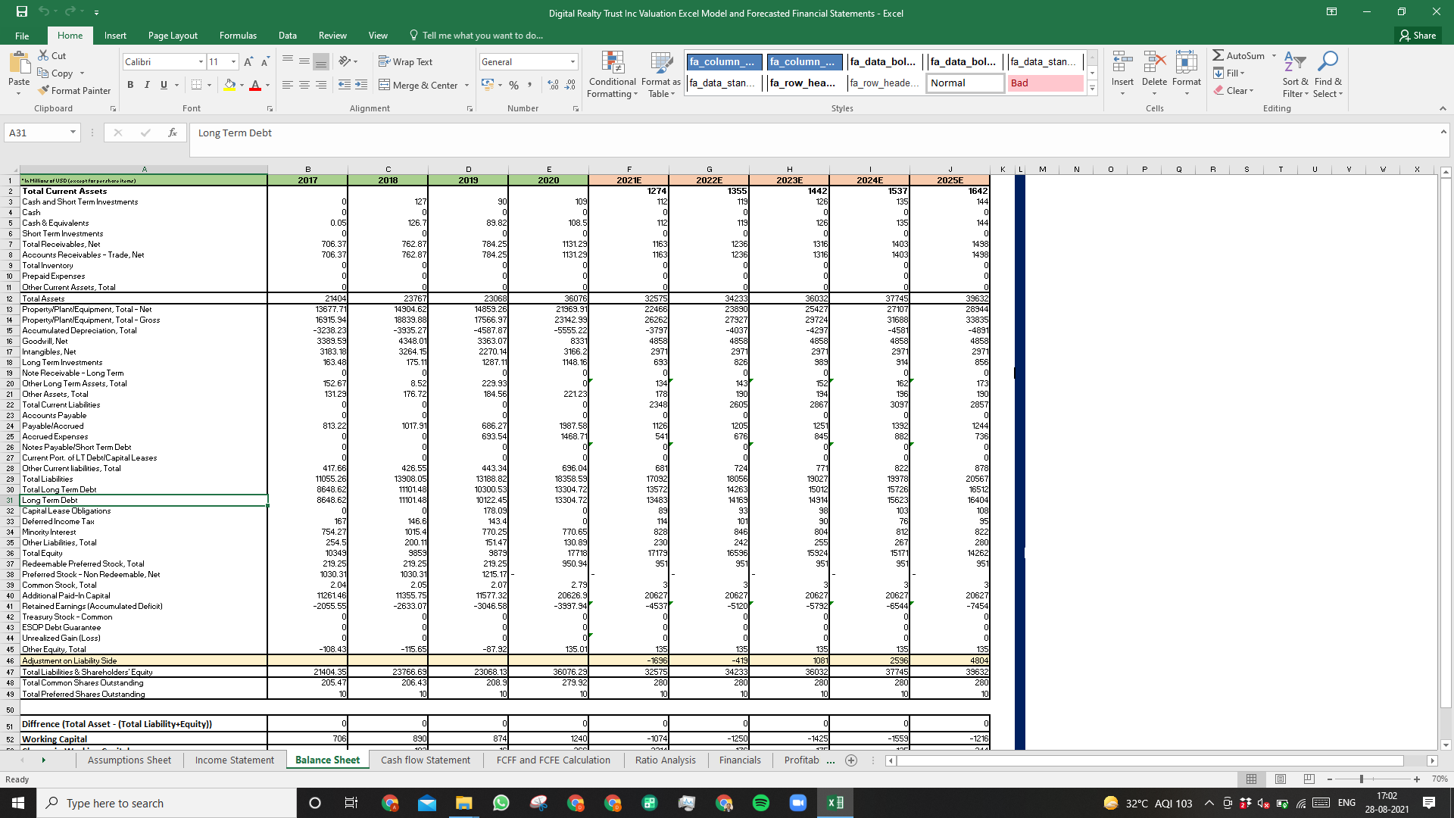Click Tell me what you want to do
Image resolution: width=1454 pixels, height=818 pixels.
pyautogui.click(x=476, y=36)
